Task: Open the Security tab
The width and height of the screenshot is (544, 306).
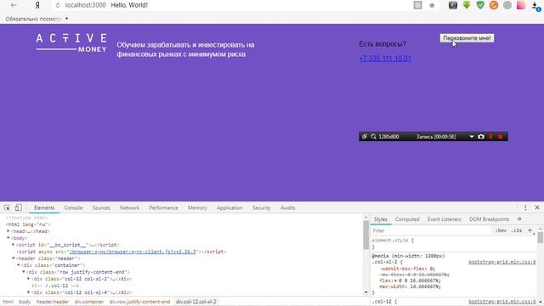Action: coord(261,207)
